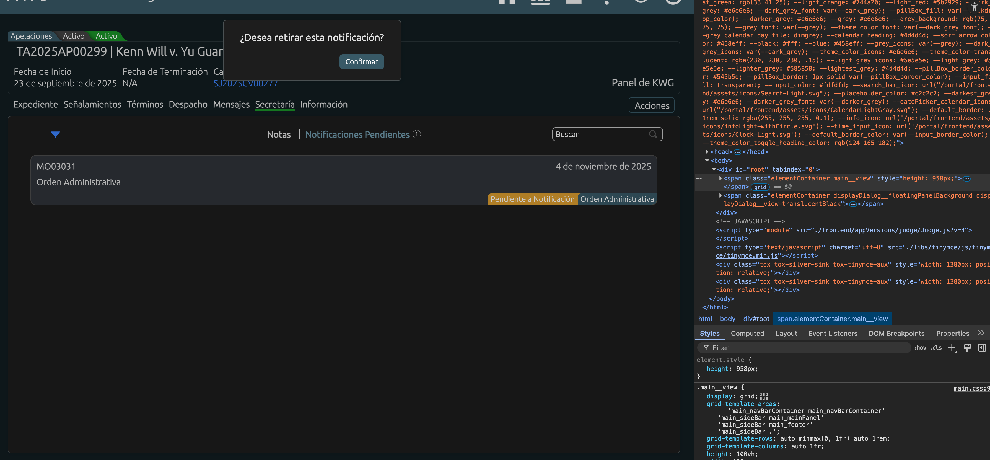The height and width of the screenshot is (460, 990).
Task: Toggle the .cls element classes panel
Action: (x=936, y=348)
